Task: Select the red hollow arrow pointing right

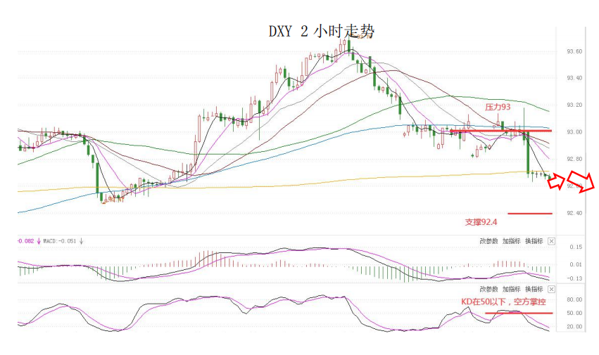Action: click(556, 183)
